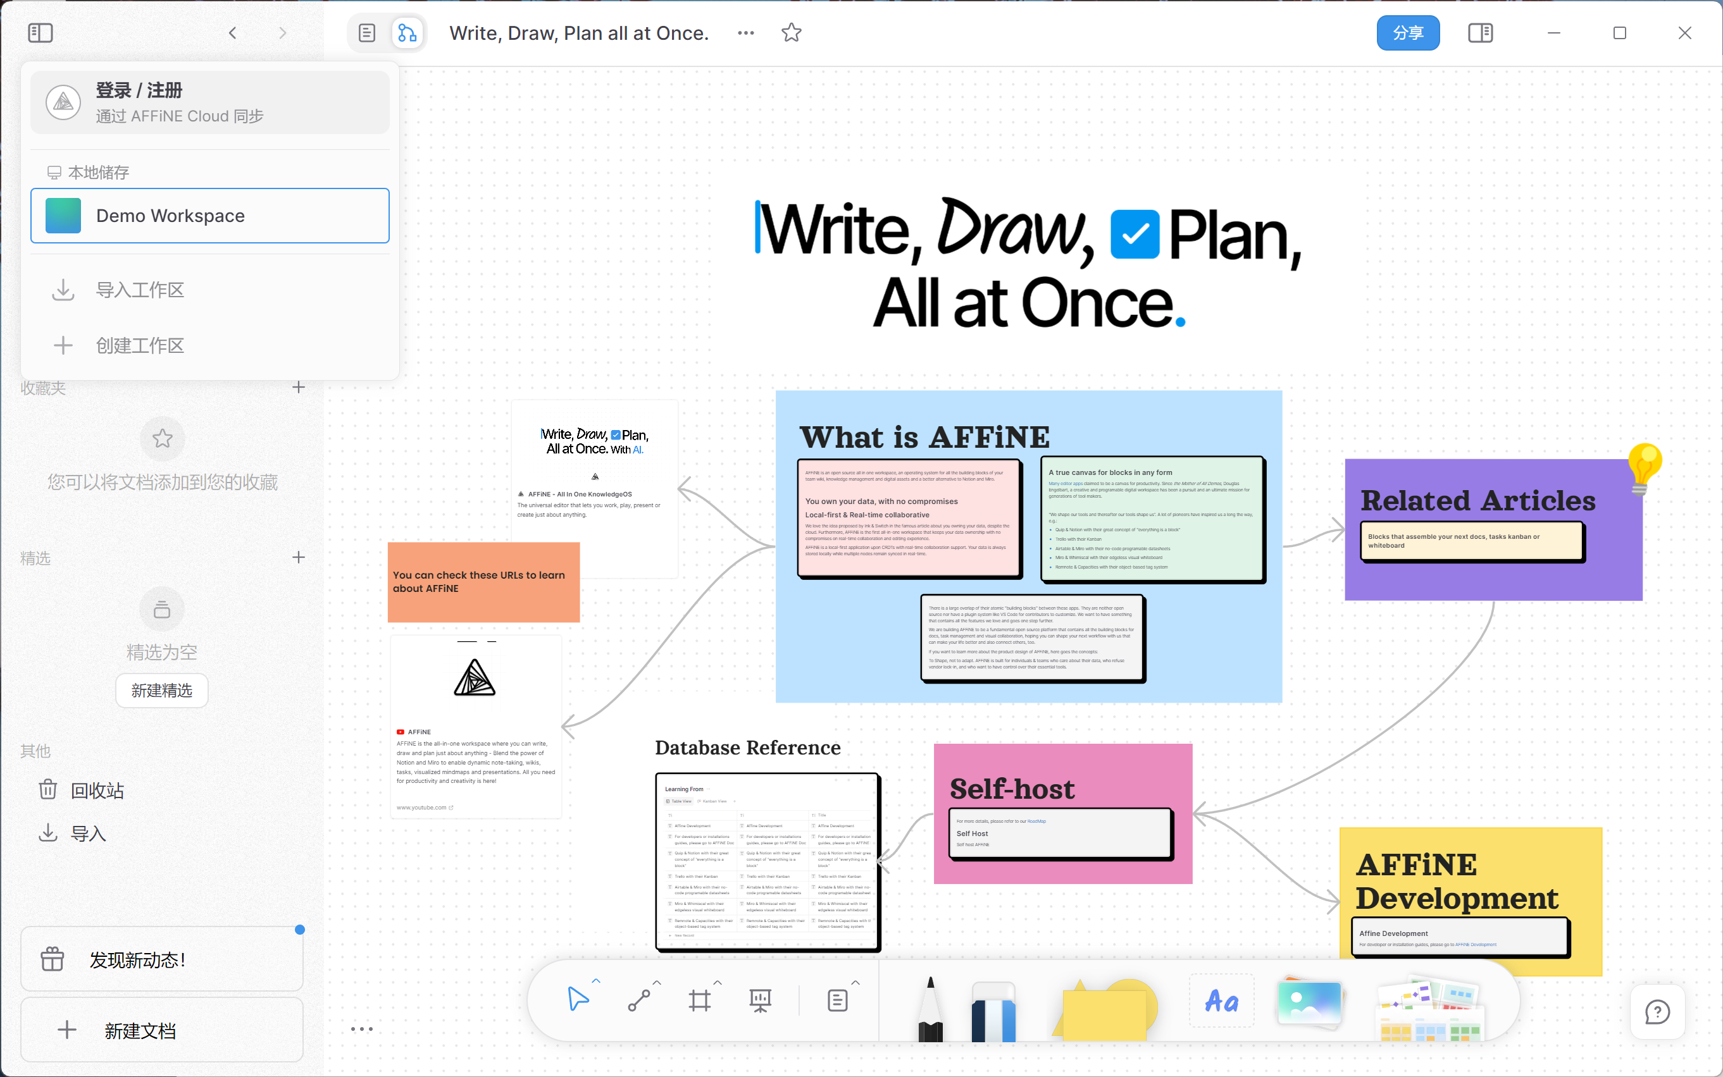The image size is (1723, 1077).
Task: Add a new item to 收藏夹 with plus
Action: (x=299, y=388)
